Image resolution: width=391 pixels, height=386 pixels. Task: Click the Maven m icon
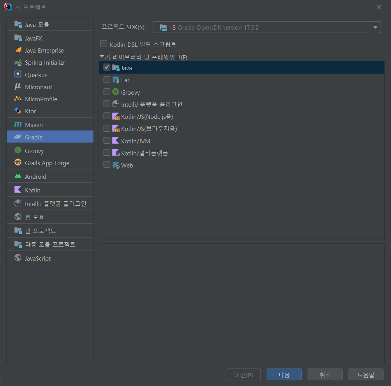click(18, 124)
